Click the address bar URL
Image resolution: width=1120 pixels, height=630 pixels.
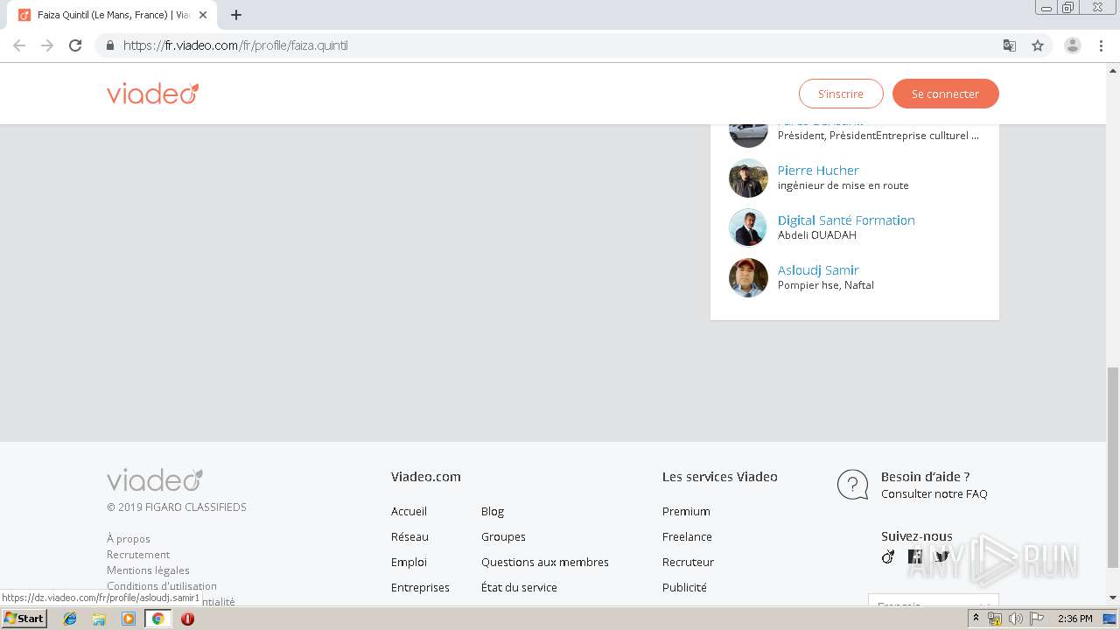[x=235, y=45]
